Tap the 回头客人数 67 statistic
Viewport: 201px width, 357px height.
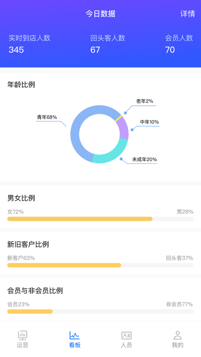pyautogui.click(x=108, y=44)
